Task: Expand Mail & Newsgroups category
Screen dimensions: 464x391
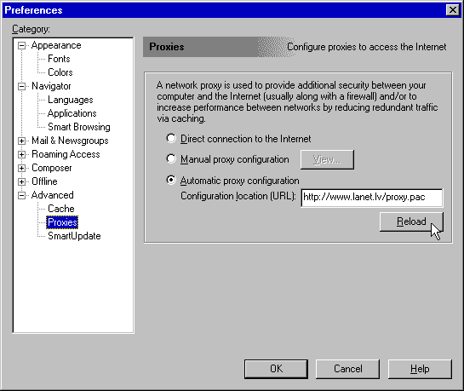Action: 21,141
